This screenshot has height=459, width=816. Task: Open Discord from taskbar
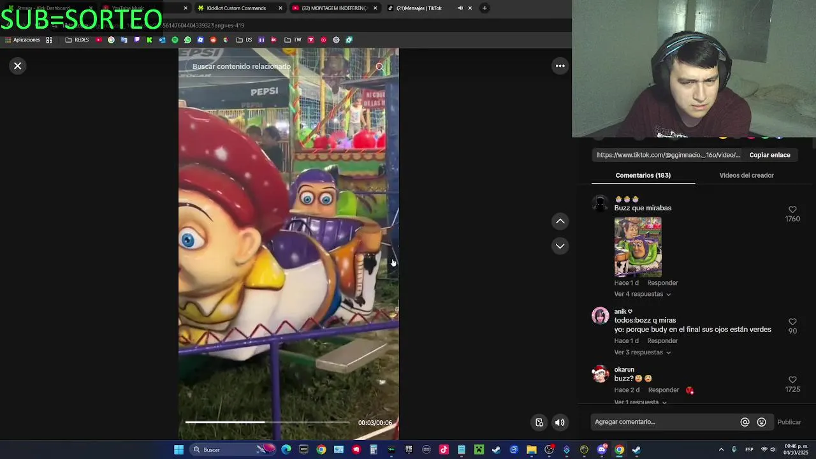602,449
